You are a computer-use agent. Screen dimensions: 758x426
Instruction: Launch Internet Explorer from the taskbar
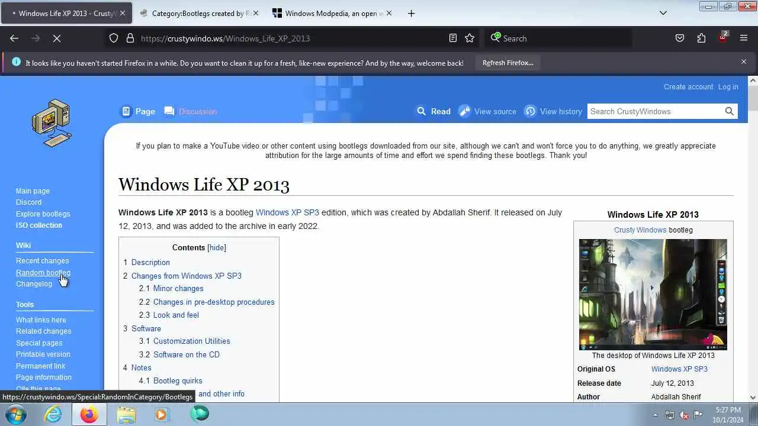click(53, 414)
